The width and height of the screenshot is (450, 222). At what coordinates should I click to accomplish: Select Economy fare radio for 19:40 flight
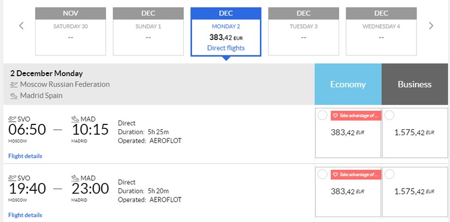[323, 174]
